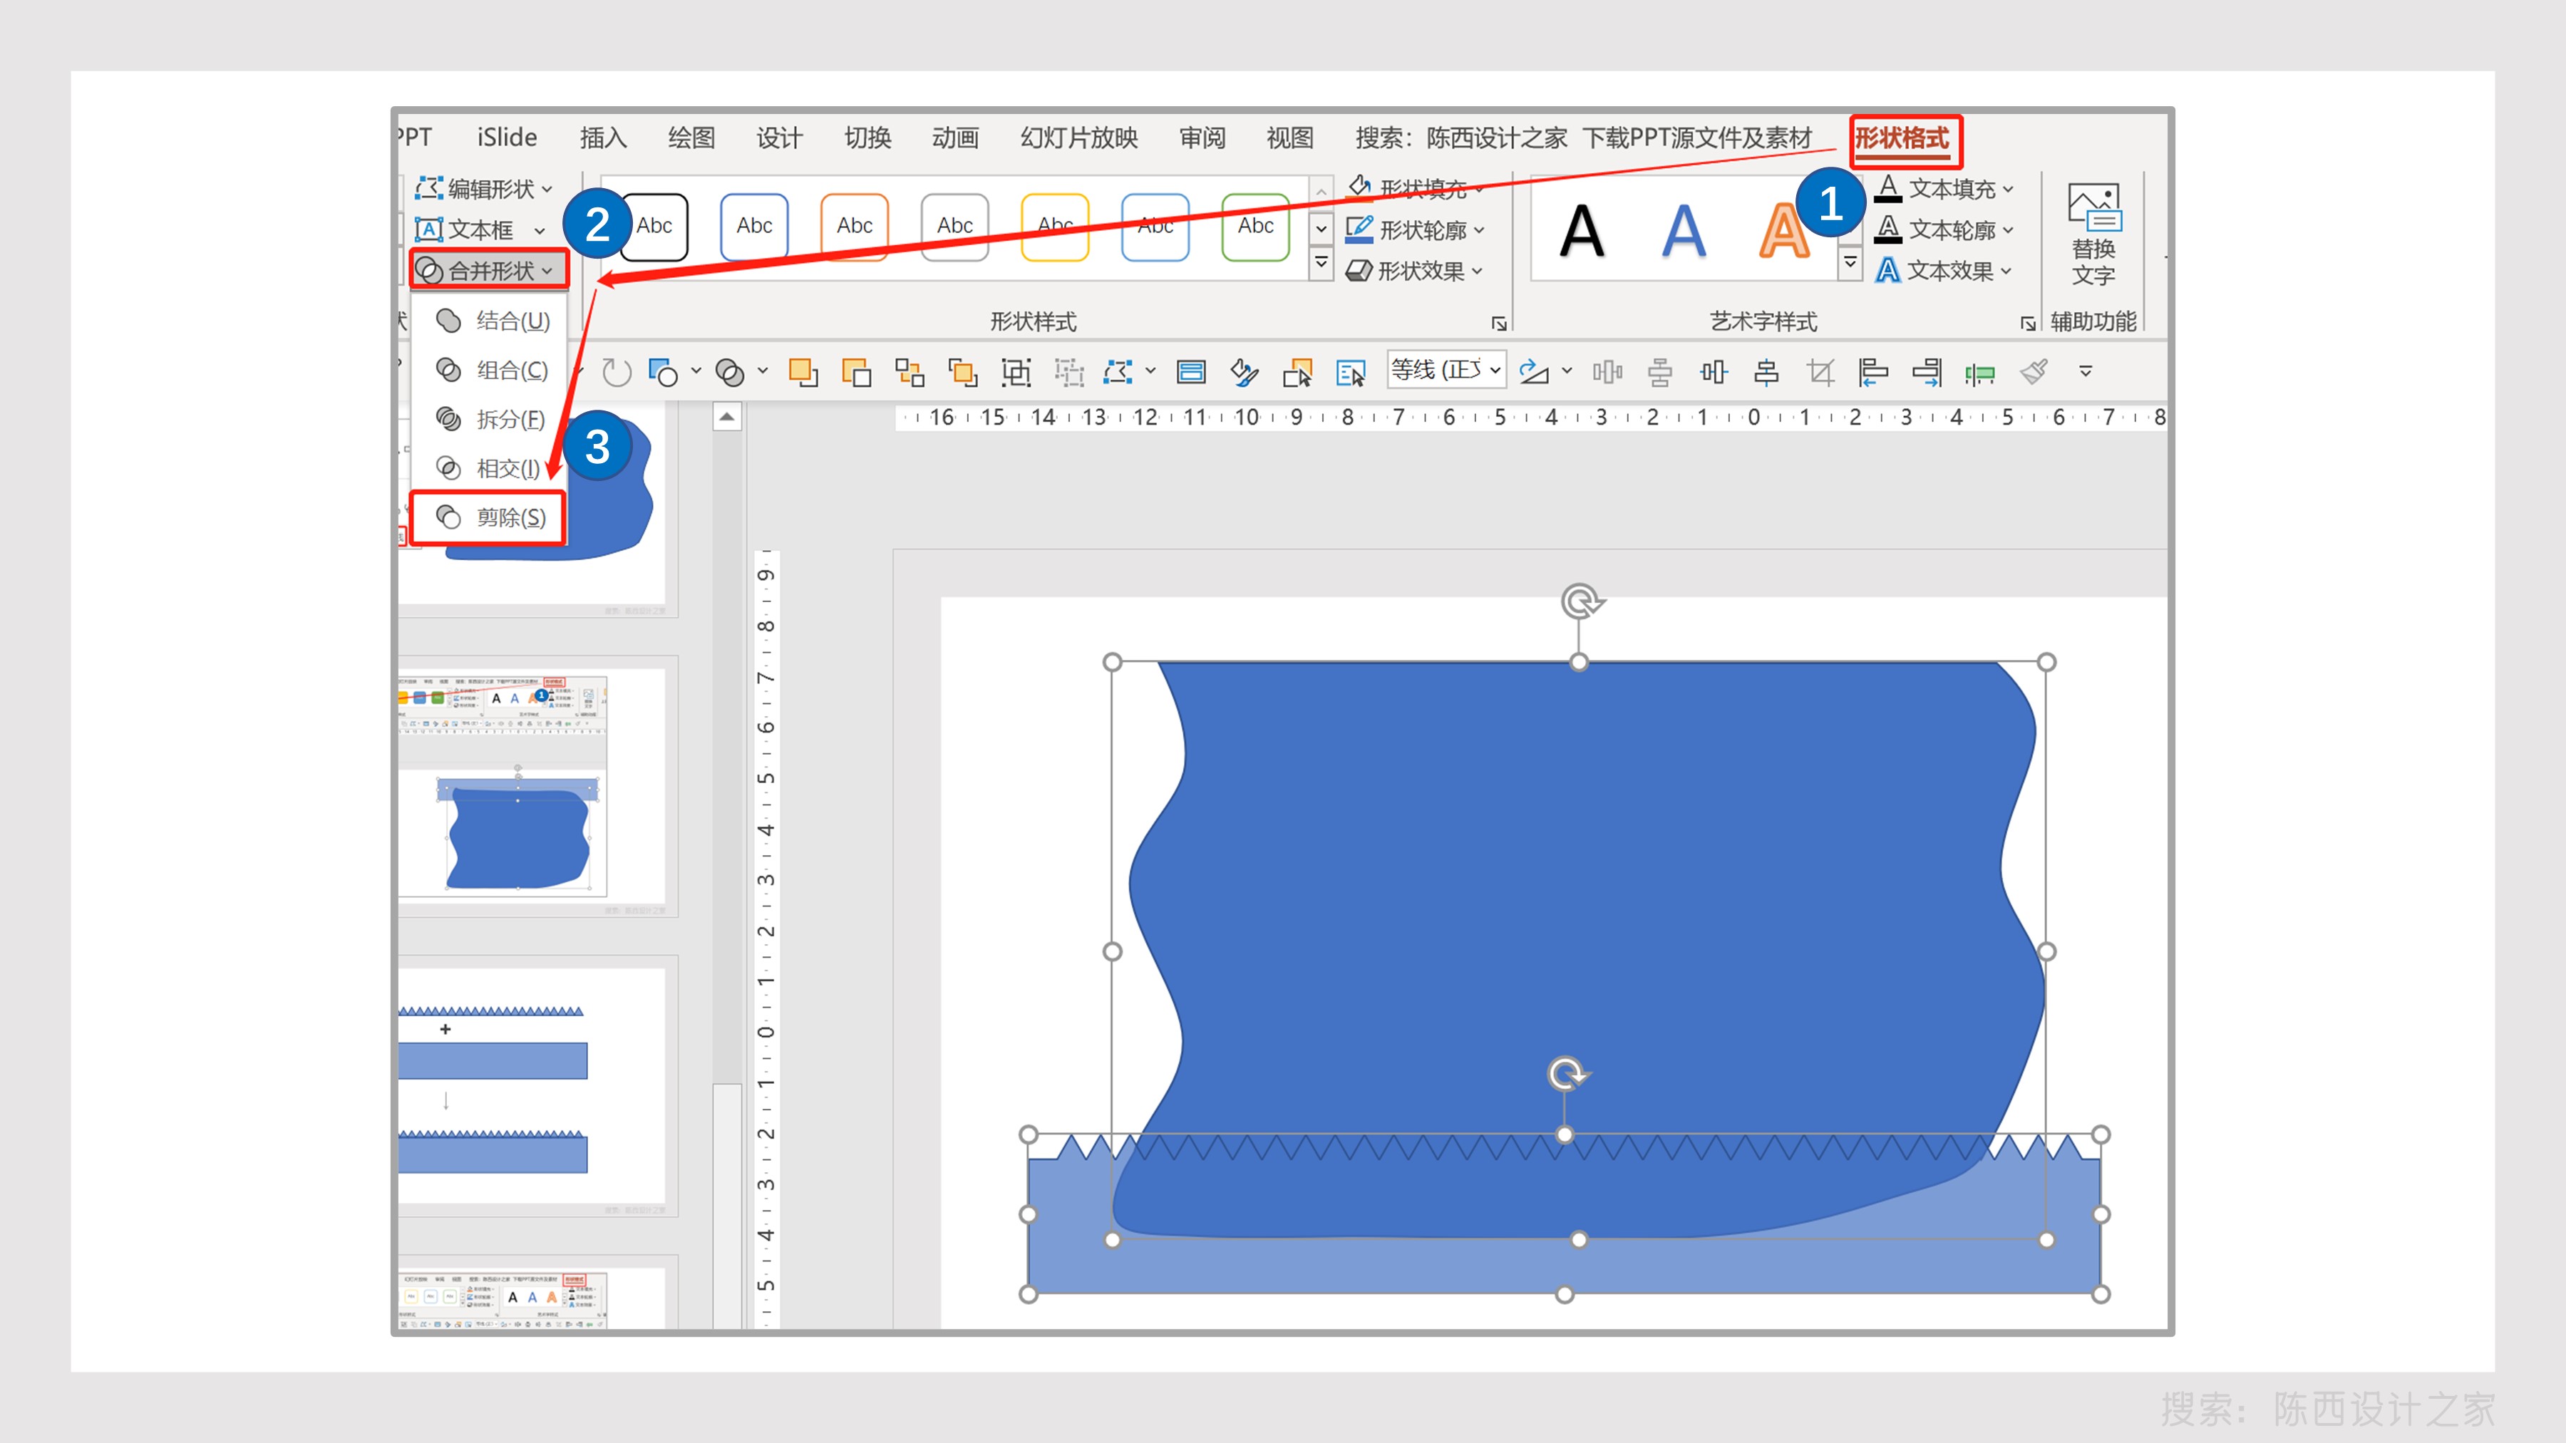Image resolution: width=2566 pixels, height=1443 pixels.
Task: Select the orange outline Abc style
Action: tap(854, 226)
